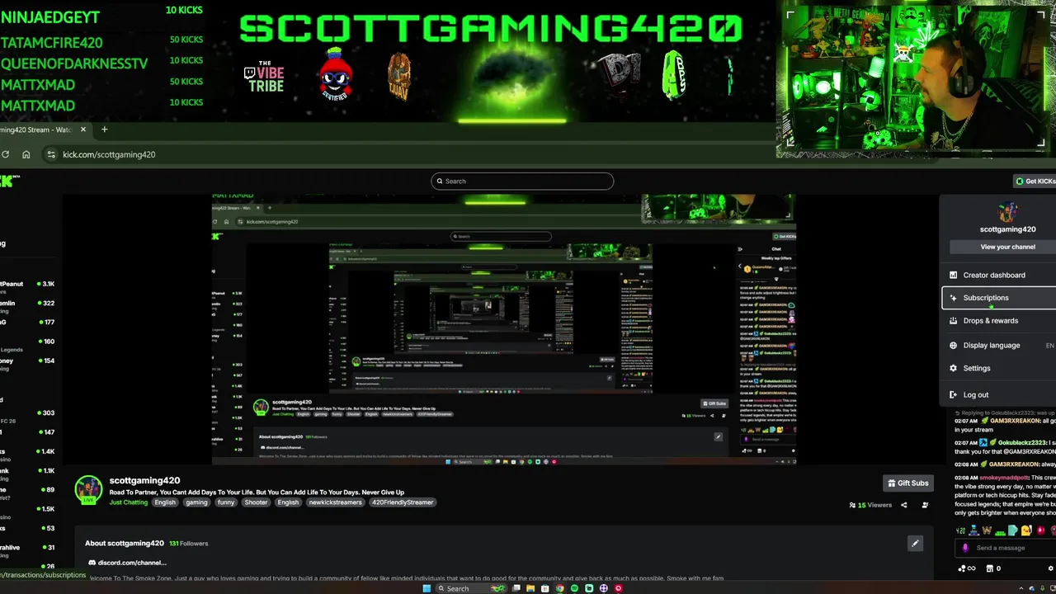Click the 131 Followers text

(189, 544)
